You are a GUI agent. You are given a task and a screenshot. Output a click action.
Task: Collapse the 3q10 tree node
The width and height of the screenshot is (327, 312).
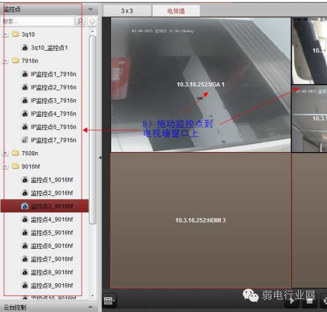6,34
